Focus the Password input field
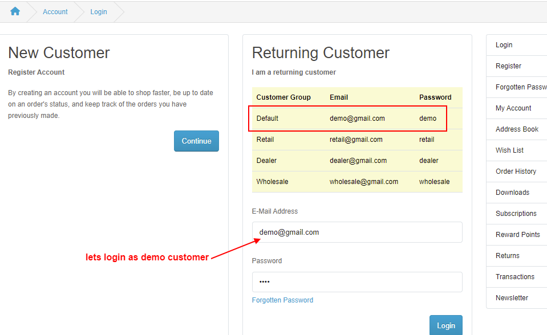 (x=357, y=282)
